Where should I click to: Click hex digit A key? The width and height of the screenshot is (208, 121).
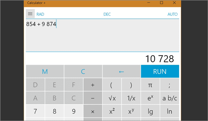coord(35,98)
